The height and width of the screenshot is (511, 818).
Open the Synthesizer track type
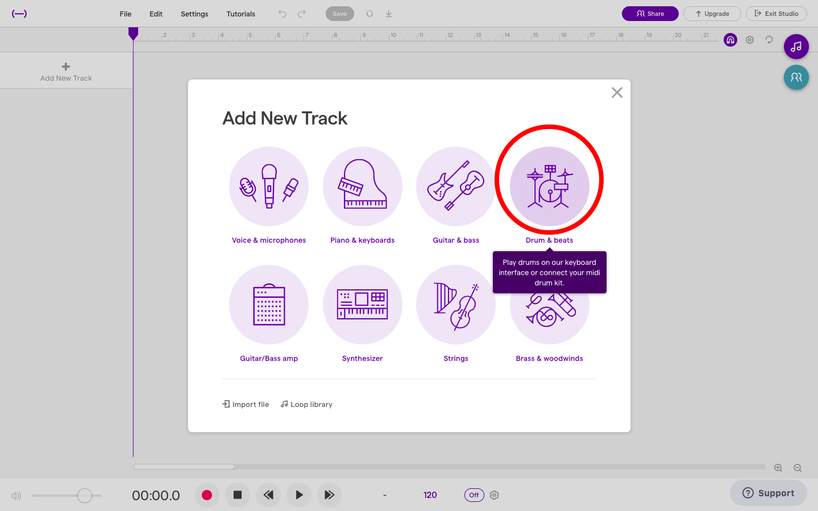pyautogui.click(x=362, y=305)
